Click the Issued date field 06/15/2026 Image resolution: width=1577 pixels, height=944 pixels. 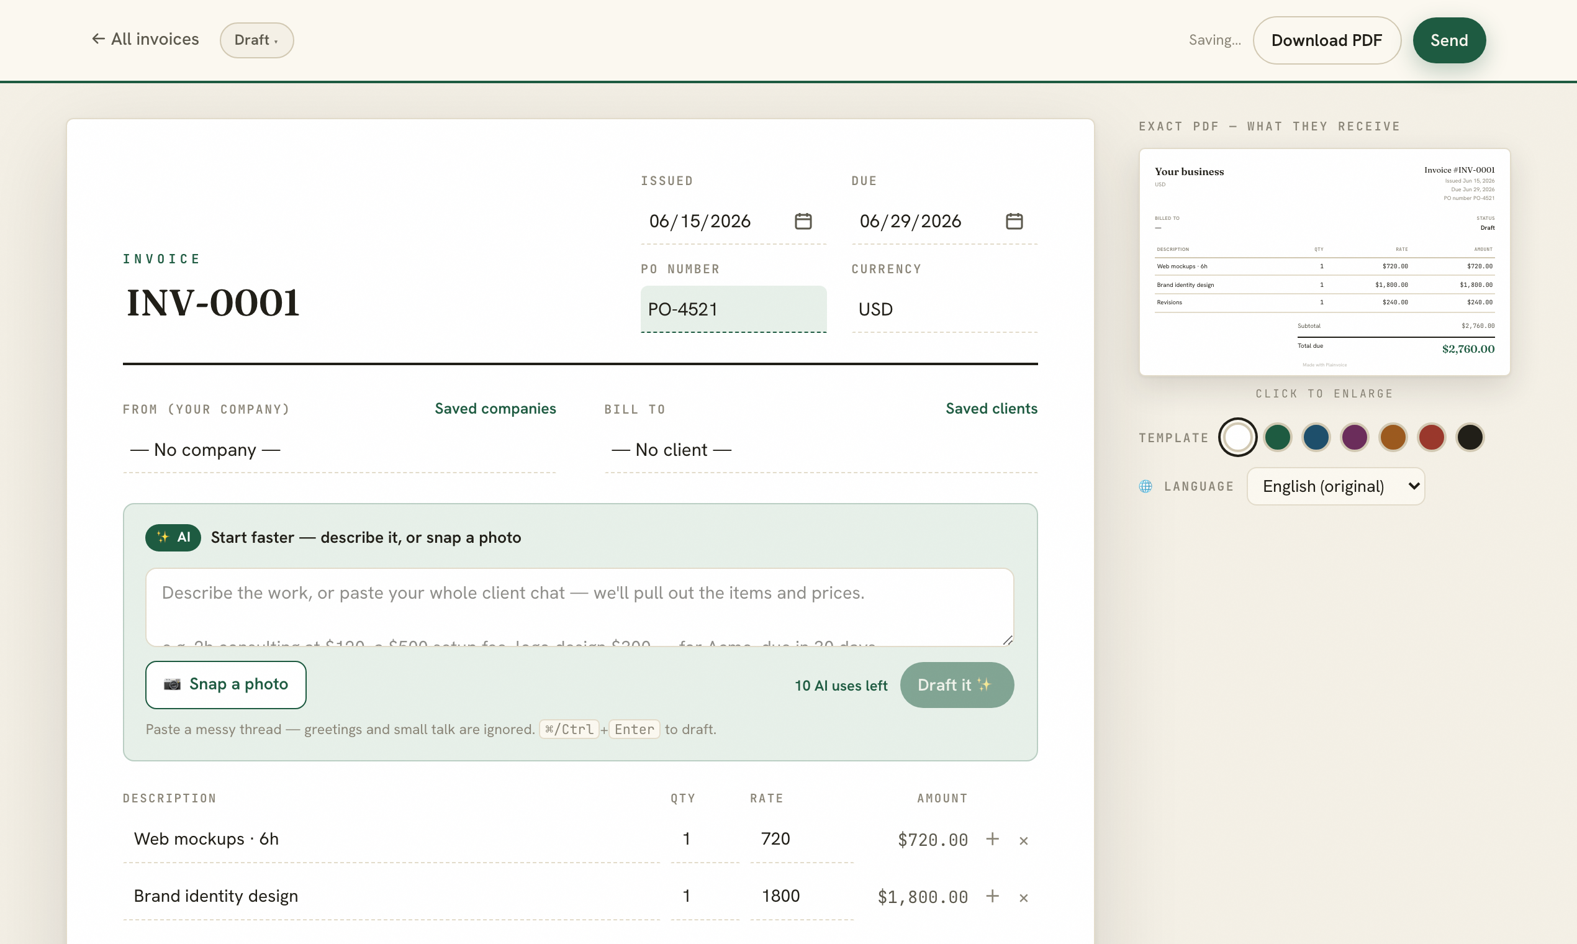[x=733, y=220]
